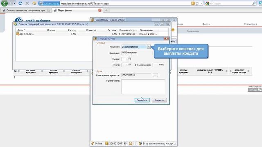Click the browser forward arrow
Screen dimensions: 262x147
pos(11,3)
